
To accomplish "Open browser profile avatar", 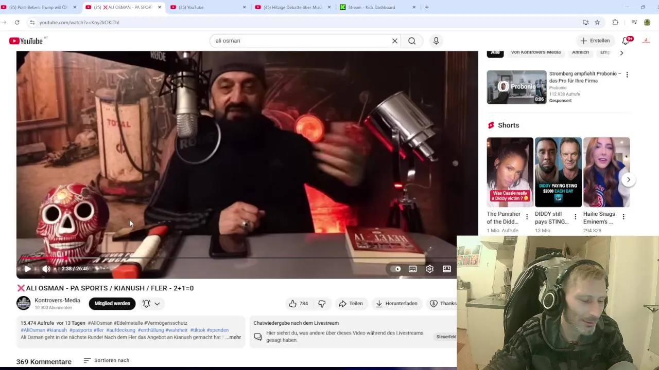I will (647, 22).
